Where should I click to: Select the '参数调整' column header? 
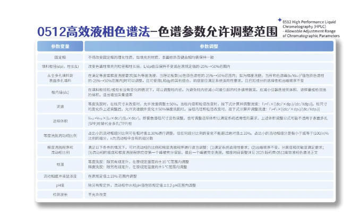click(x=209, y=46)
